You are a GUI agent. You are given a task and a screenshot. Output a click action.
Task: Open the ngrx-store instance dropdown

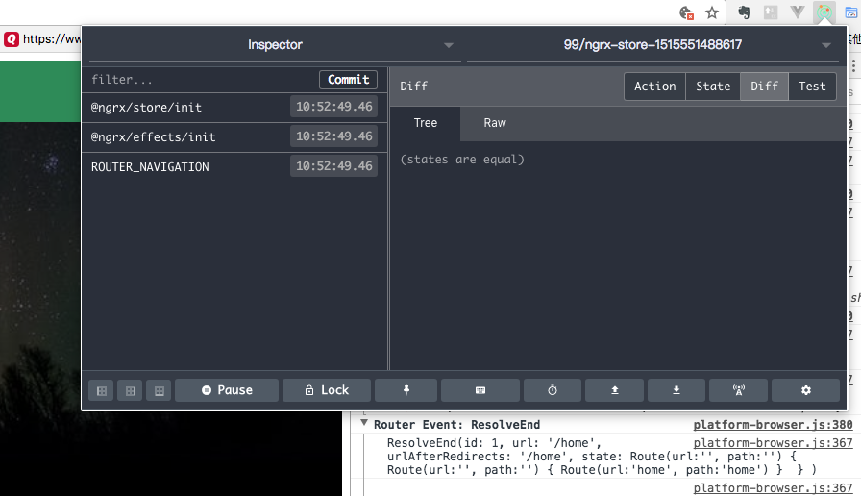point(652,45)
